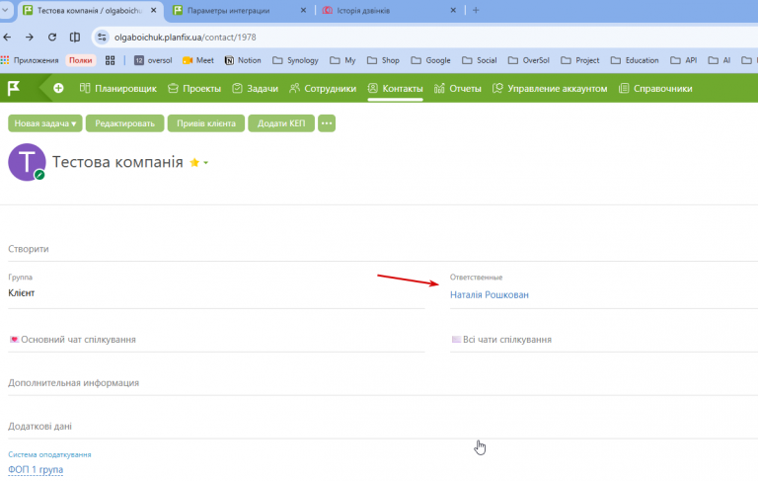Open the Отчеты section
This screenshot has width=758, height=481.
tap(457, 89)
